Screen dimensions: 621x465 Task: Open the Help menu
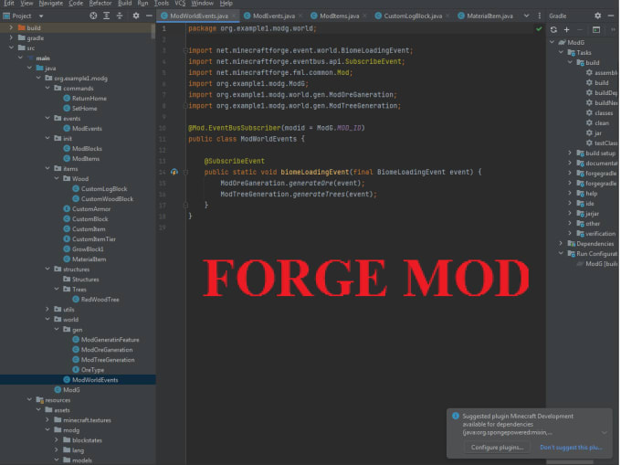(x=226, y=3)
